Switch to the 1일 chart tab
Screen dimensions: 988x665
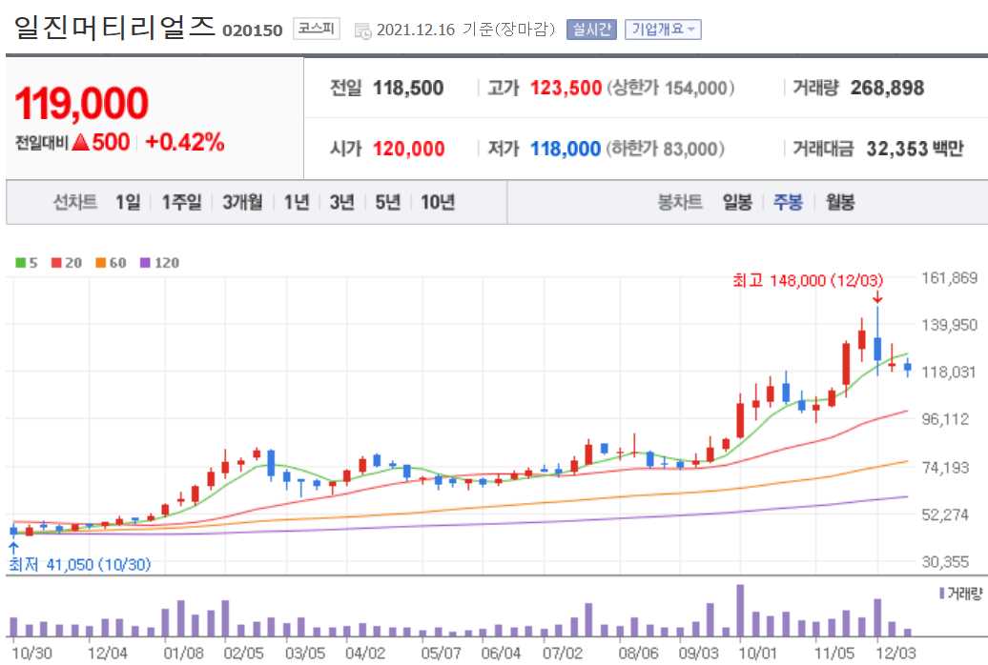(x=128, y=202)
